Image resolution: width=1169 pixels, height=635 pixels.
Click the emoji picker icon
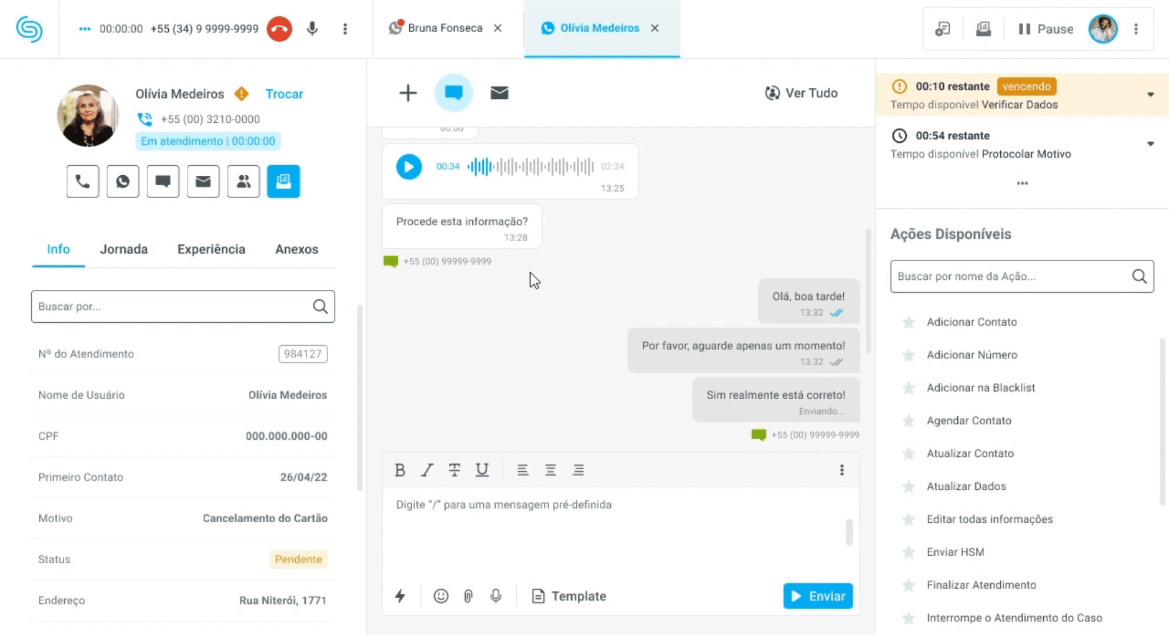click(x=440, y=596)
